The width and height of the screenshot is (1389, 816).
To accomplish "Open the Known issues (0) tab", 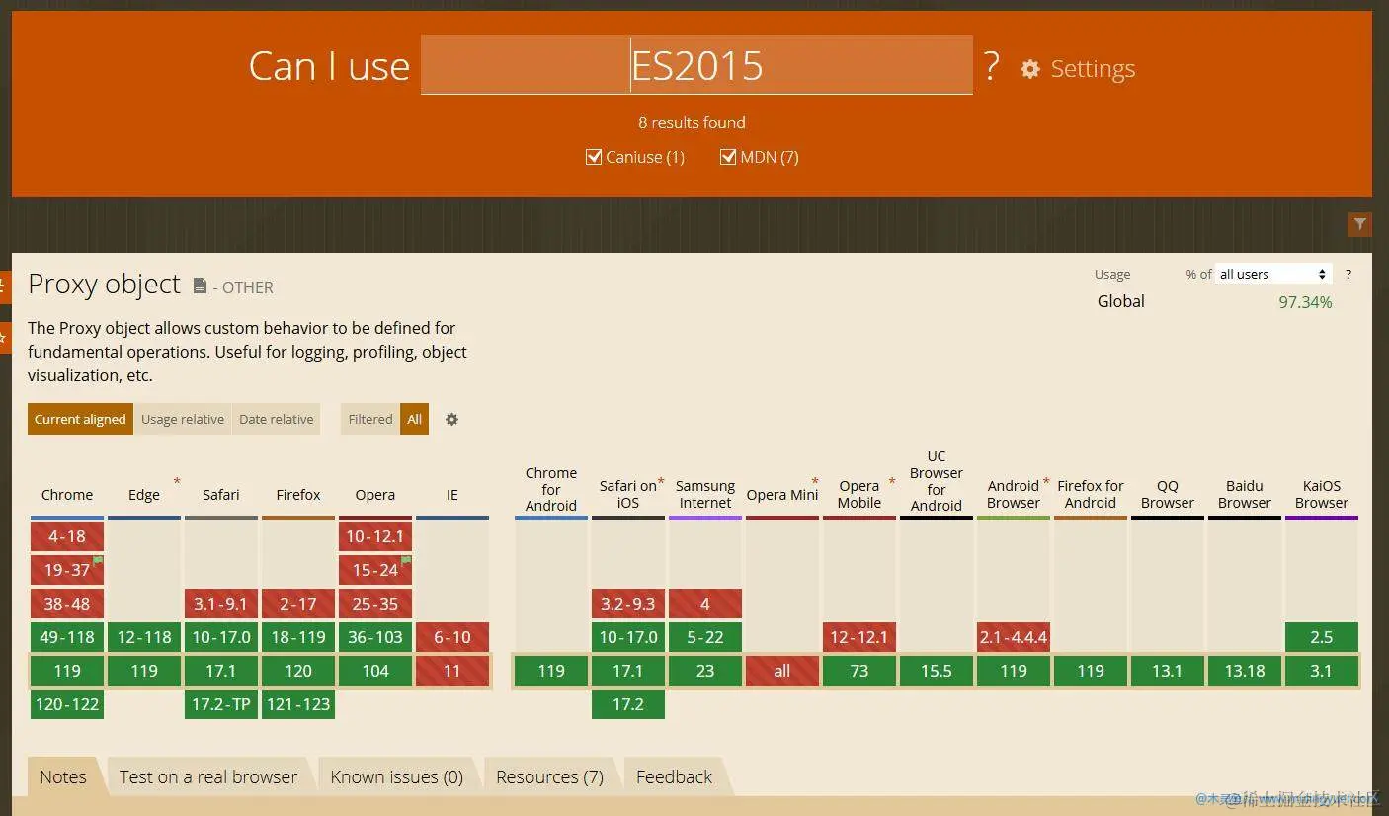I will coord(397,777).
